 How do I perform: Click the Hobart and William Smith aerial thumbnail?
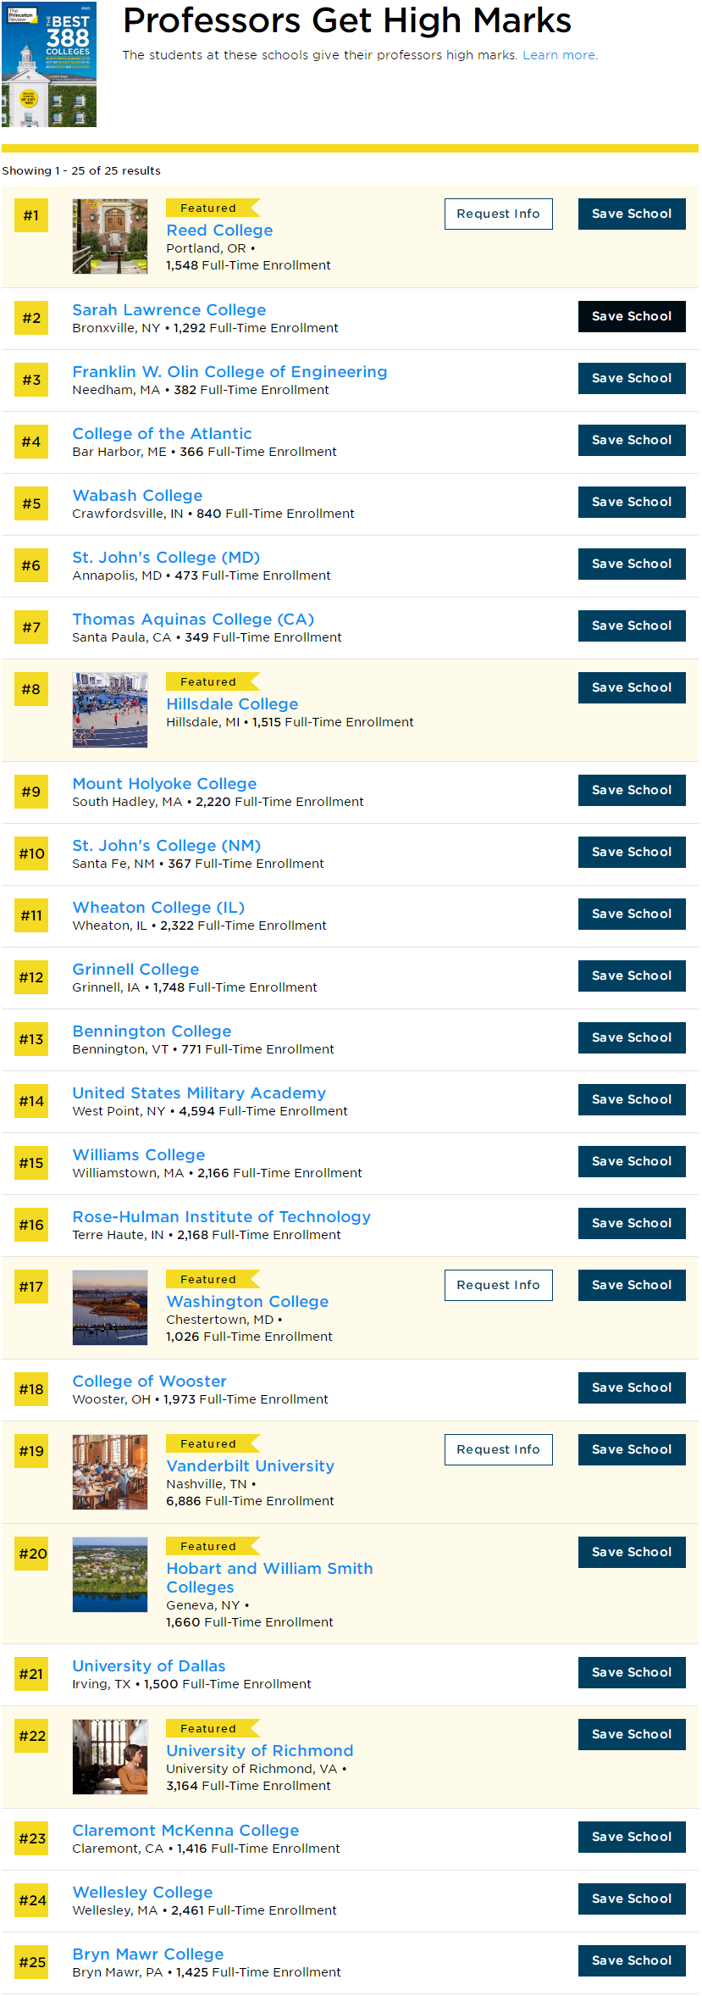coord(110,1574)
